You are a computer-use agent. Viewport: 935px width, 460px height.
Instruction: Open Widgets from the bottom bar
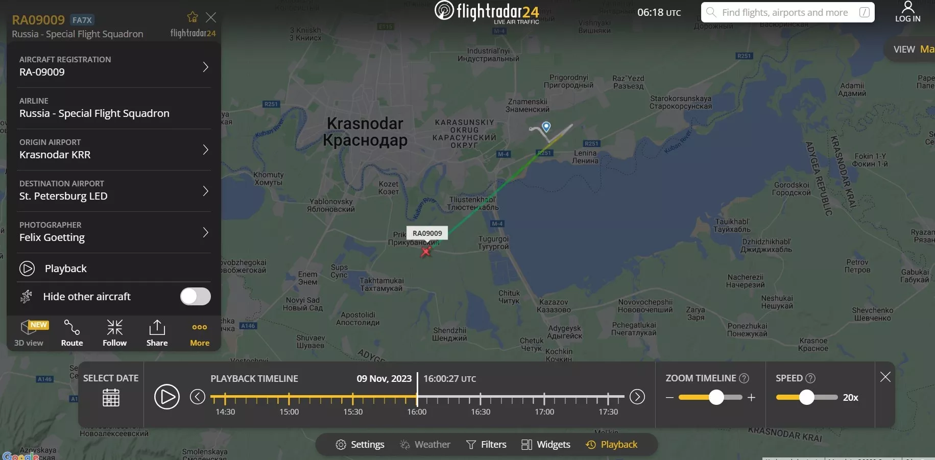coord(545,445)
